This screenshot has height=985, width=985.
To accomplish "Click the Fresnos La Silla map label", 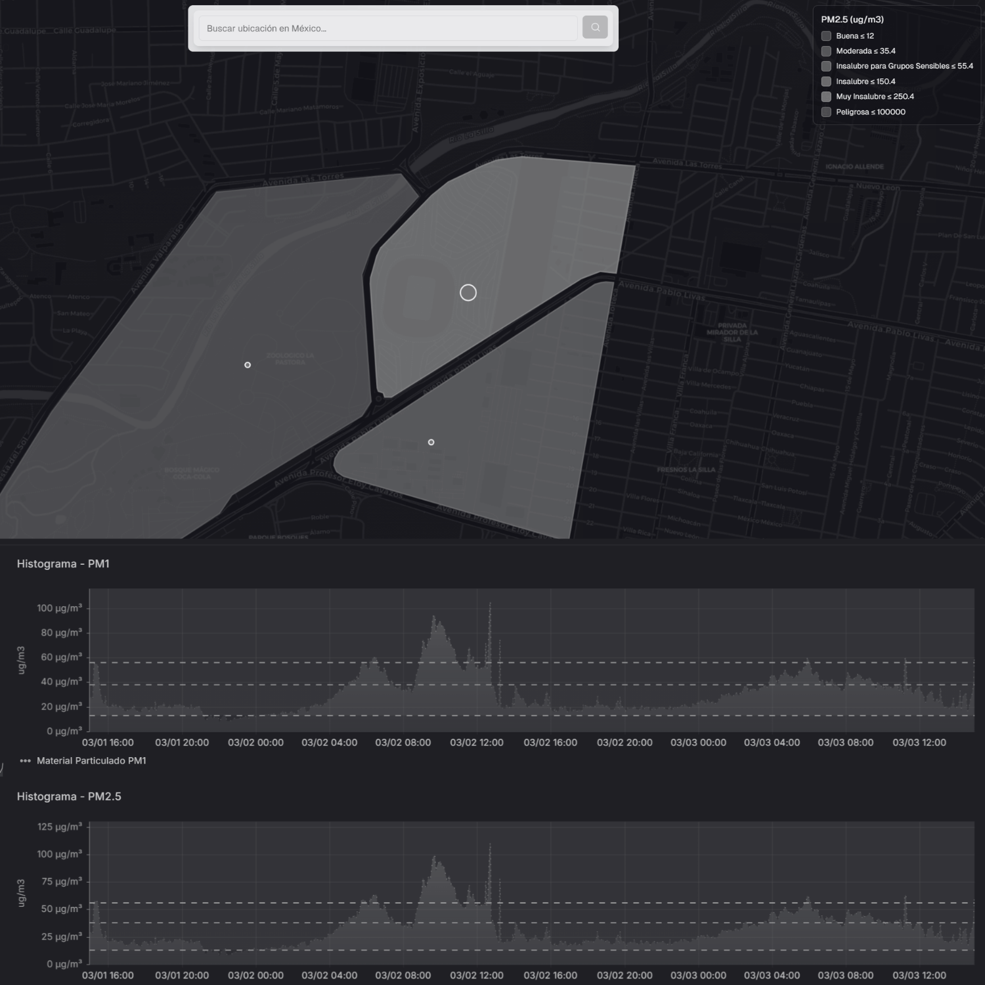I will 686,470.
